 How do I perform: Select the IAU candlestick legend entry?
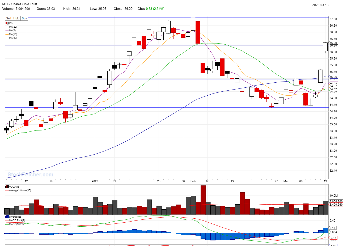click(x=9, y=23)
